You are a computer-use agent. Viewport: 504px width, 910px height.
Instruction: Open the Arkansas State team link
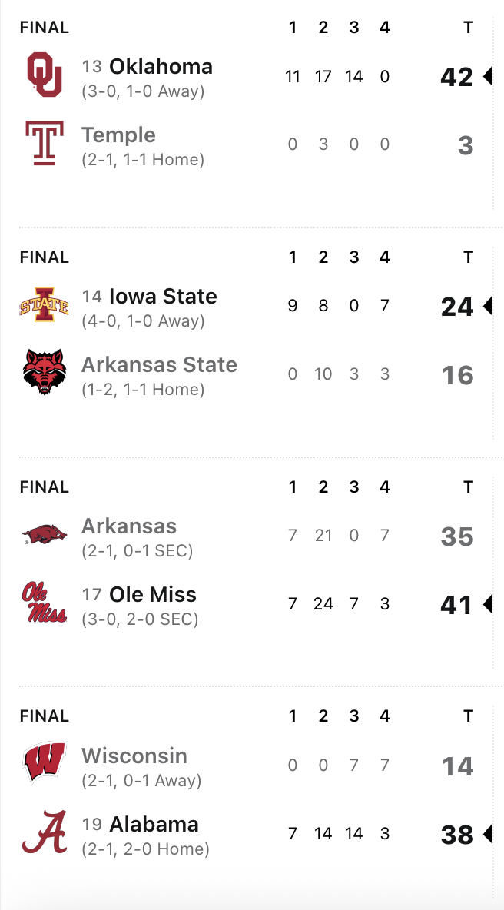click(159, 365)
